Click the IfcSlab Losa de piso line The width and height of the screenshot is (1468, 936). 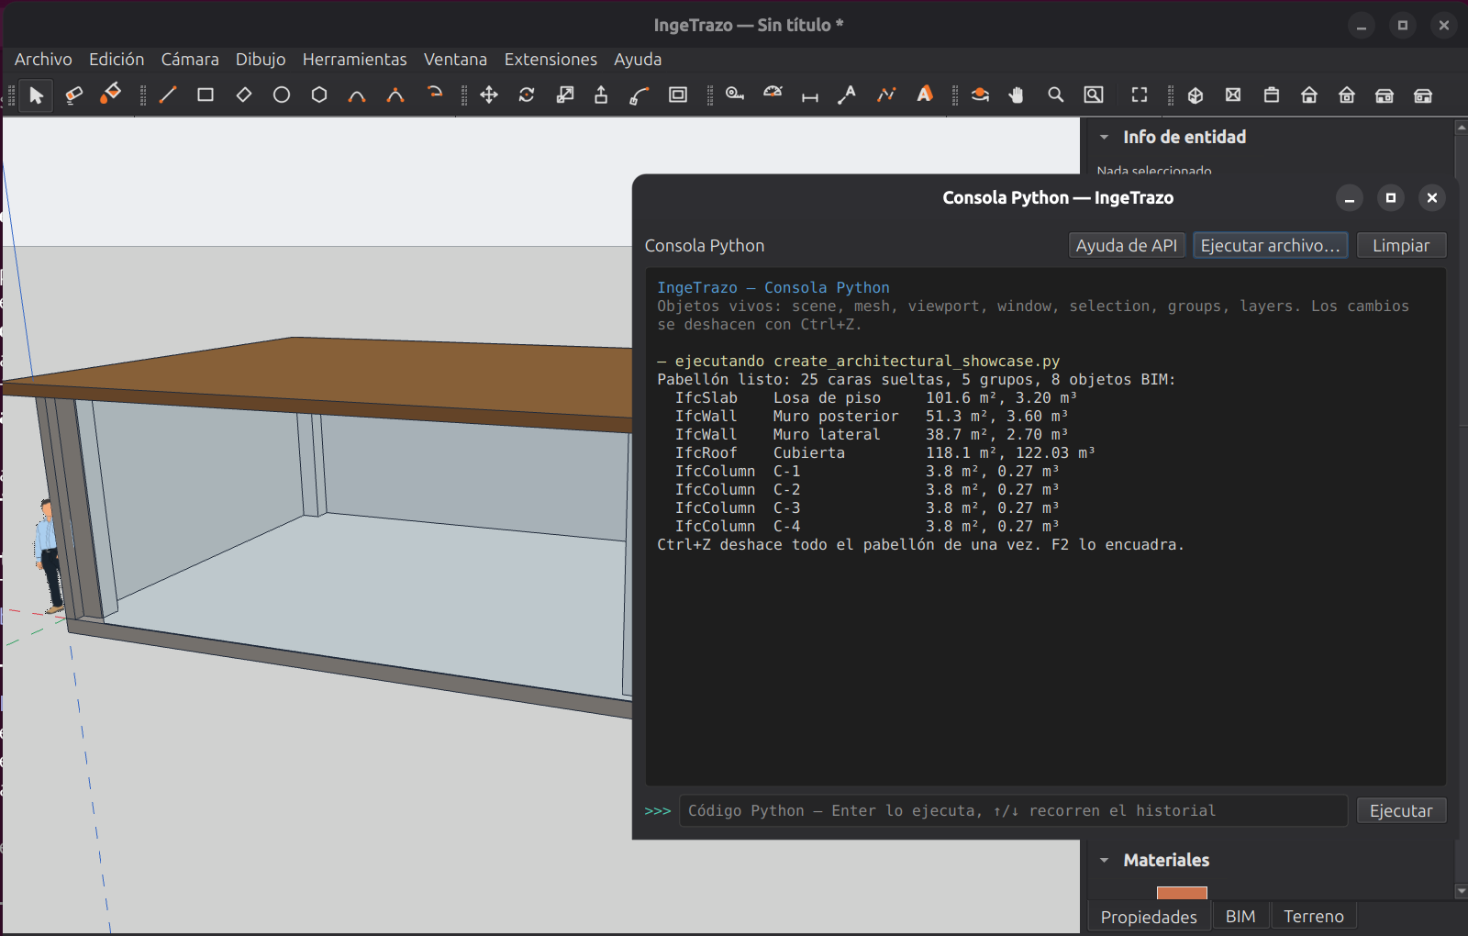[x=876, y=398]
